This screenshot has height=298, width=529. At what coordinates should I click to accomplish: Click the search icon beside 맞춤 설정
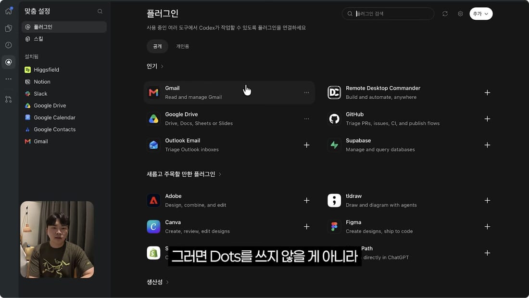pos(100,11)
